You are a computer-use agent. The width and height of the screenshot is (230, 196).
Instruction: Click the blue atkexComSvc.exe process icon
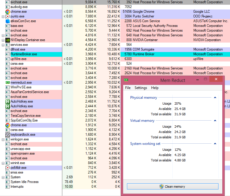coord(8,21)
